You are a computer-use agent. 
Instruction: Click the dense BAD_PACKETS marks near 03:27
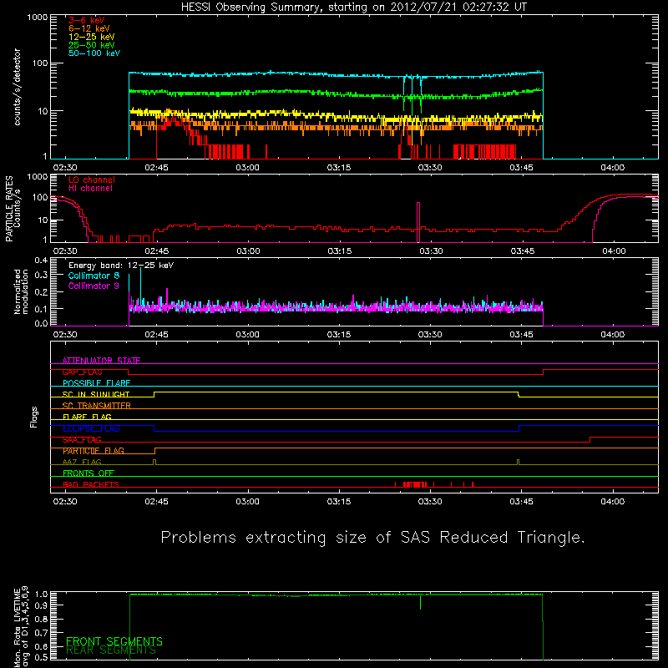click(414, 484)
